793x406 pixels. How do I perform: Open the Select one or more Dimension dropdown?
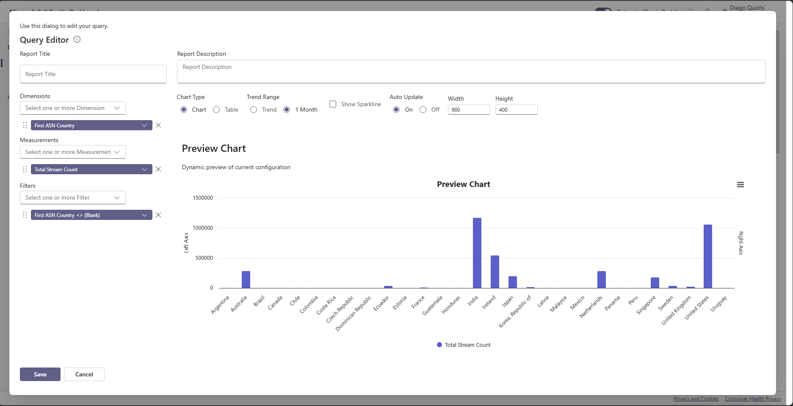tap(73, 108)
